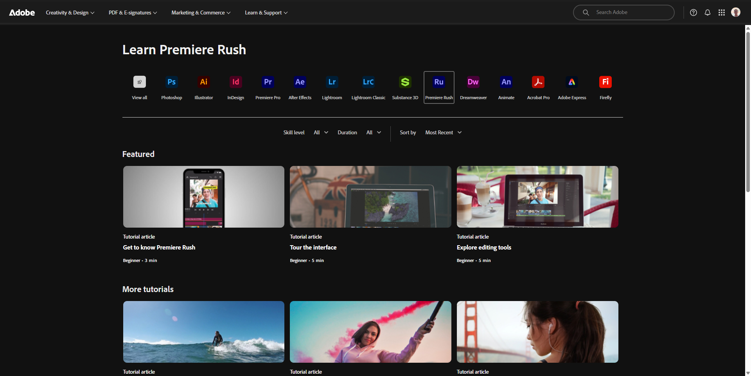Select the Lightroom Classic icon
Screen dimensions: 751x376
pos(368,82)
